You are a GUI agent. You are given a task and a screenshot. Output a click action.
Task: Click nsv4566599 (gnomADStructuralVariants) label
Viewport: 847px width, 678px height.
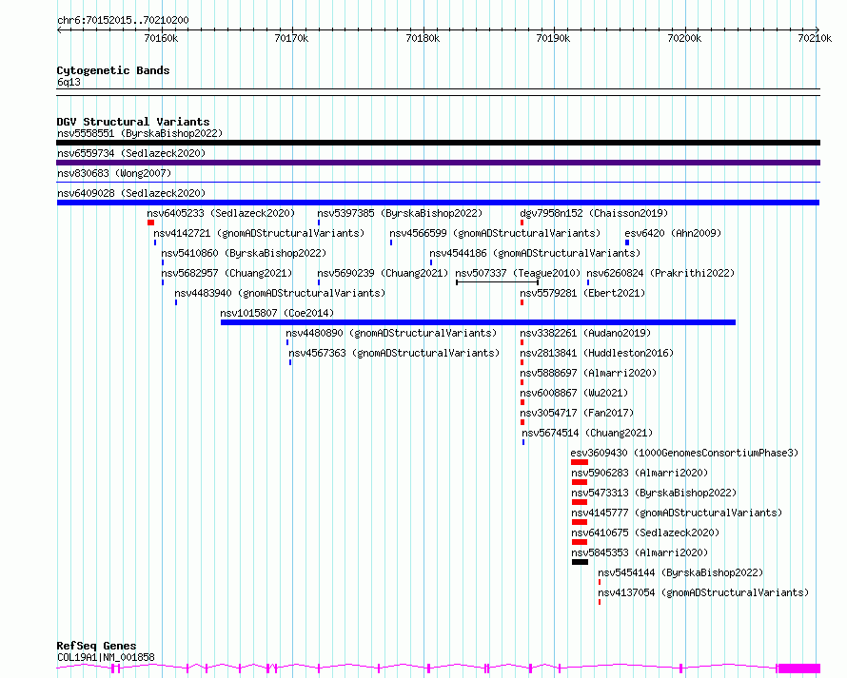coord(495,233)
